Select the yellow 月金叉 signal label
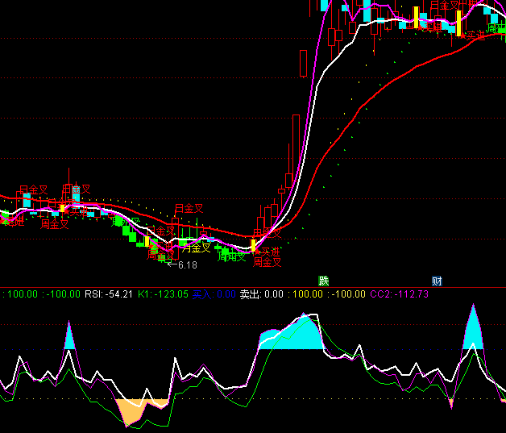 click(196, 248)
